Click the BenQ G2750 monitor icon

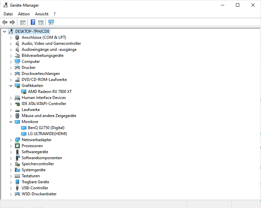point(24,128)
